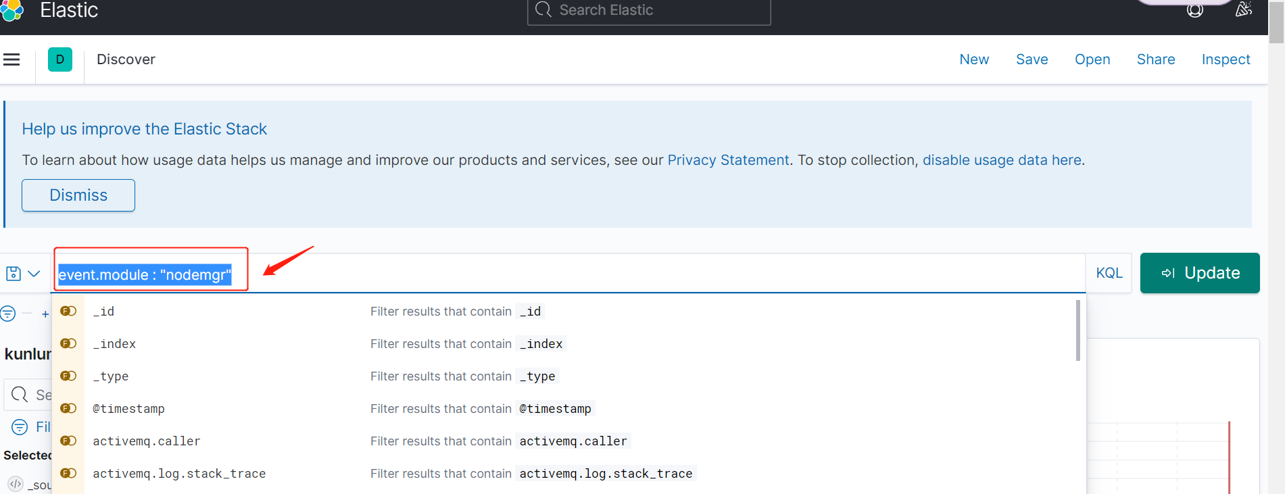Image resolution: width=1285 pixels, height=494 pixels.
Task: Click the green Update button
Action: (x=1200, y=273)
